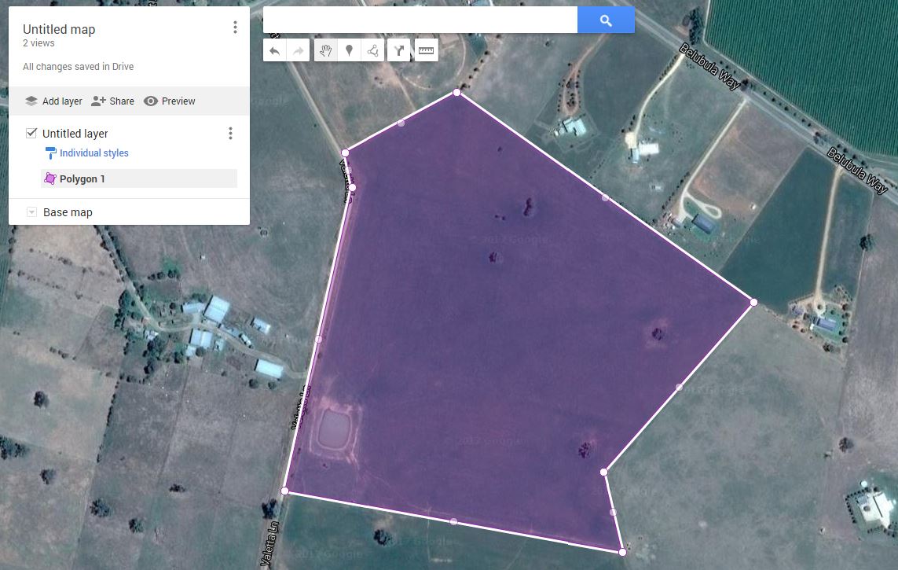Image resolution: width=898 pixels, height=570 pixels.
Task: Open Individual styles settings
Action: (93, 153)
